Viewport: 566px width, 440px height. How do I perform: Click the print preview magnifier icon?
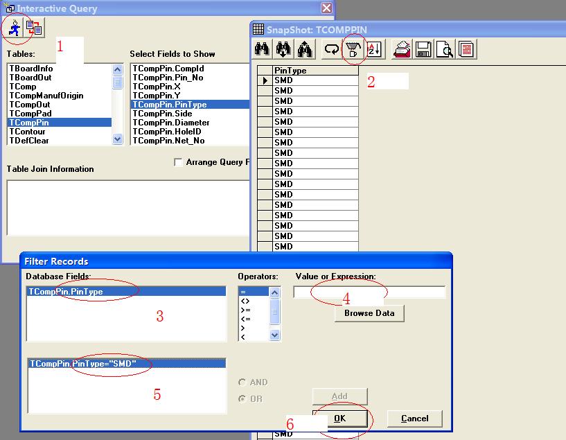click(x=445, y=49)
